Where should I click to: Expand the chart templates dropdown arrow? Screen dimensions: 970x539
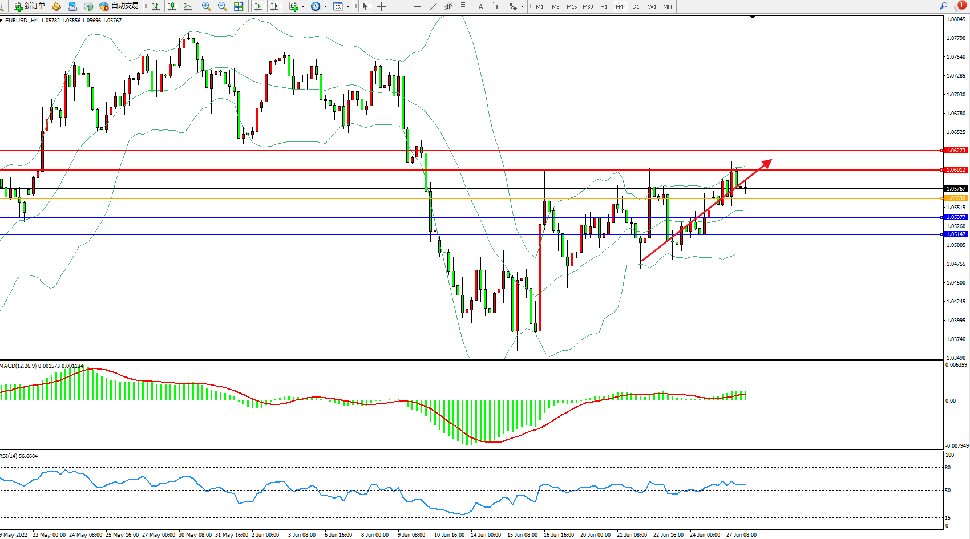click(x=347, y=7)
